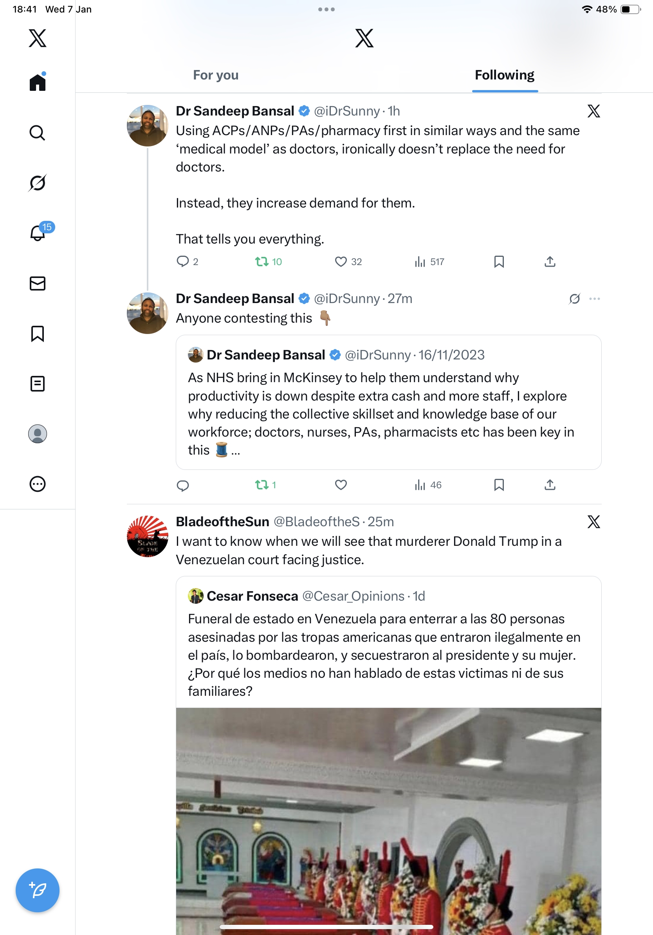The height and width of the screenshot is (935, 653).
Task: Open the Lists icon in sidebar
Action: click(x=38, y=384)
